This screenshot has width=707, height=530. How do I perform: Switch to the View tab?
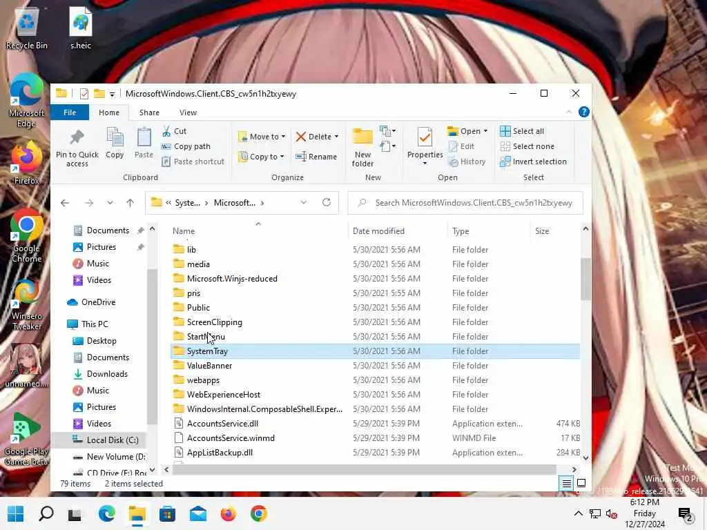pos(188,112)
